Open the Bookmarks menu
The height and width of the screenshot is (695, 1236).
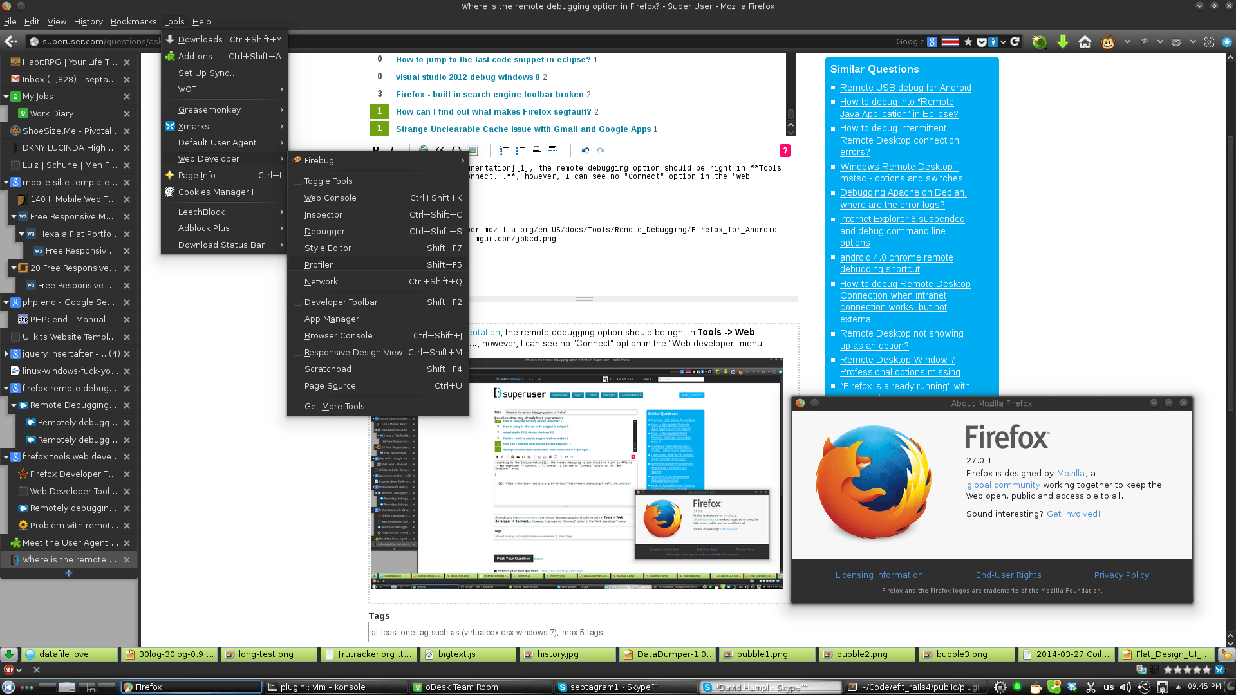pyautogui.click(x=133, y=21)
